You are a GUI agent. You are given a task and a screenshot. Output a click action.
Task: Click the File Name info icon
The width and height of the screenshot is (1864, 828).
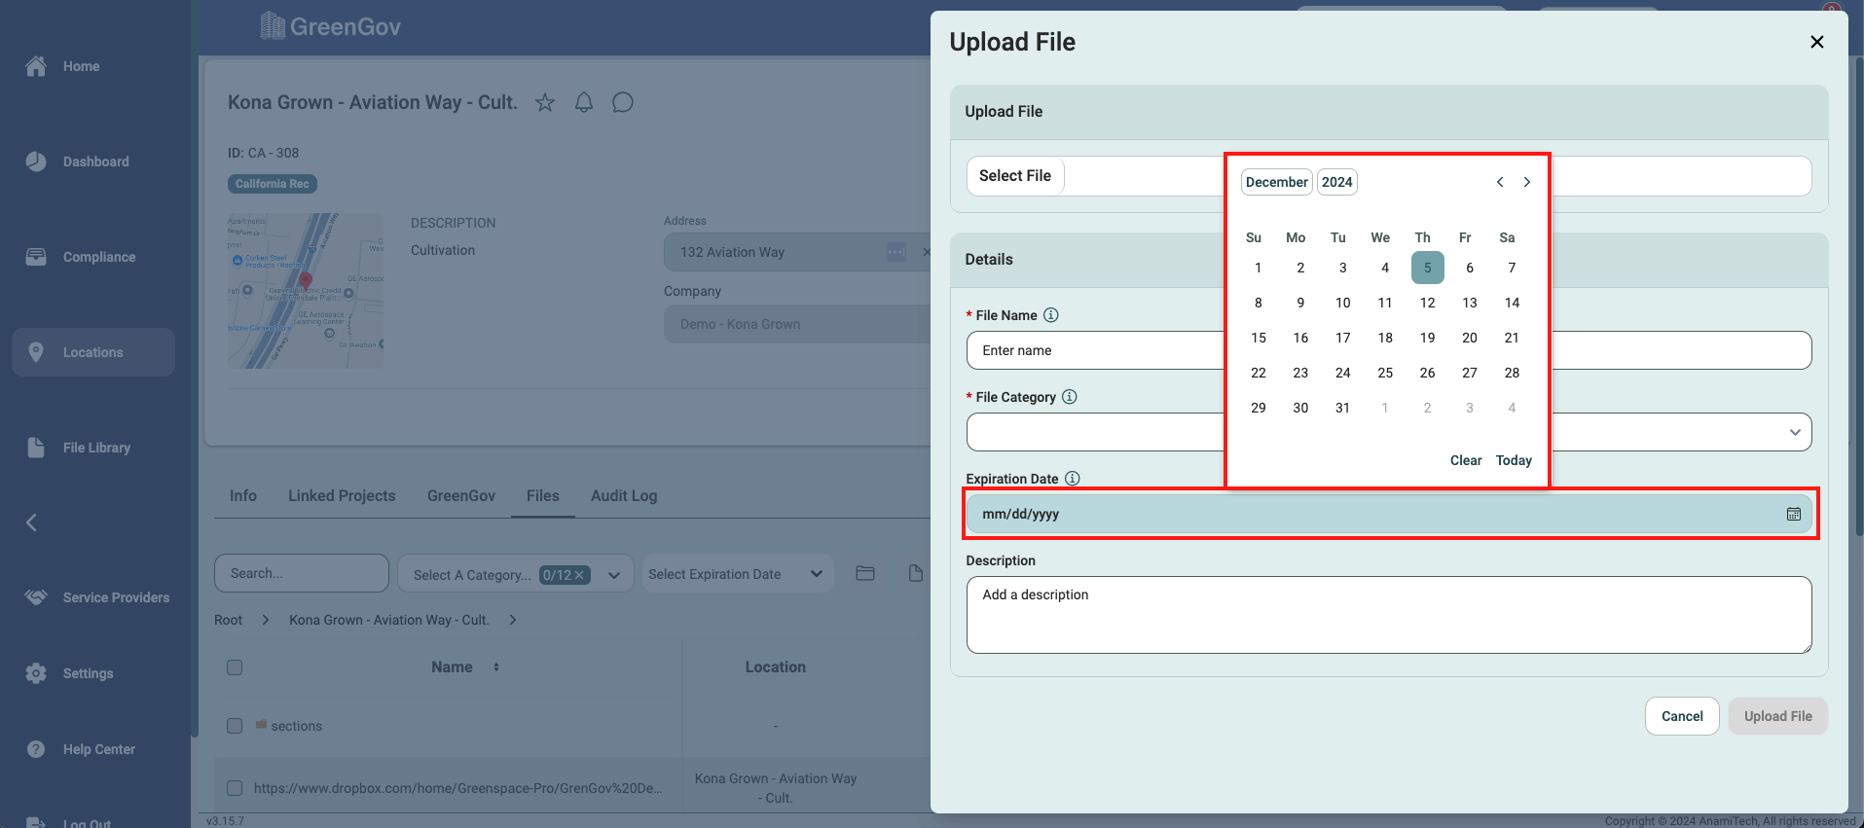[x=1051, y=315]
